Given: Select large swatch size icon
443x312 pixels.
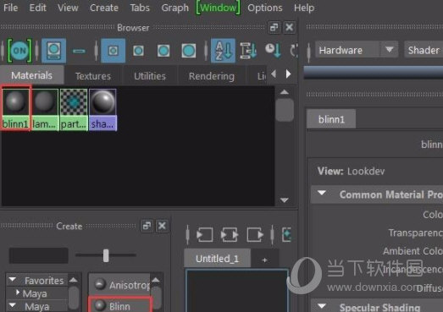Looking at the screenshot, I should click(x=163, y=51).
